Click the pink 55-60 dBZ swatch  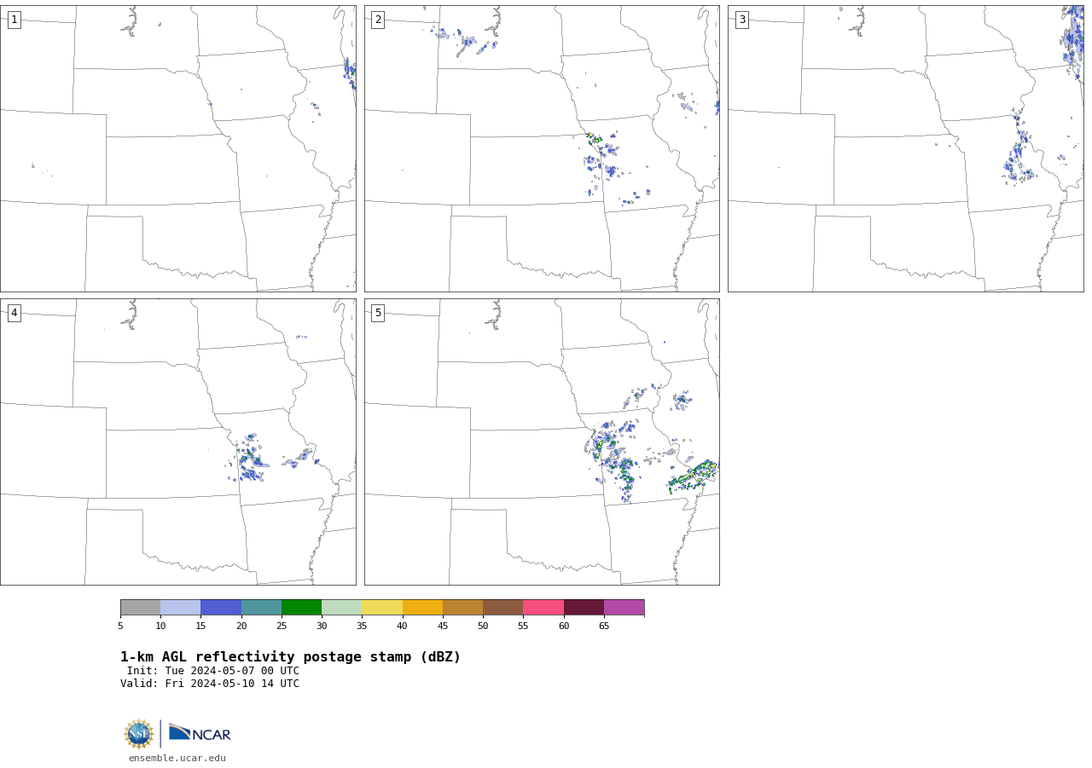543,607
